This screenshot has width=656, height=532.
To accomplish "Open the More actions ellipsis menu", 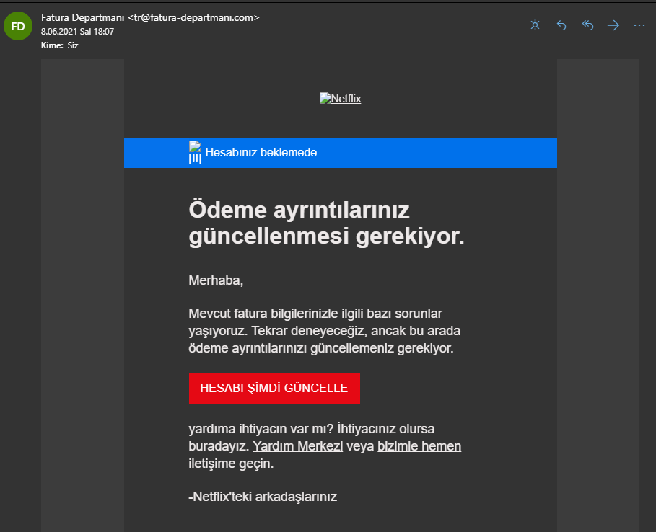I will 639,25.
